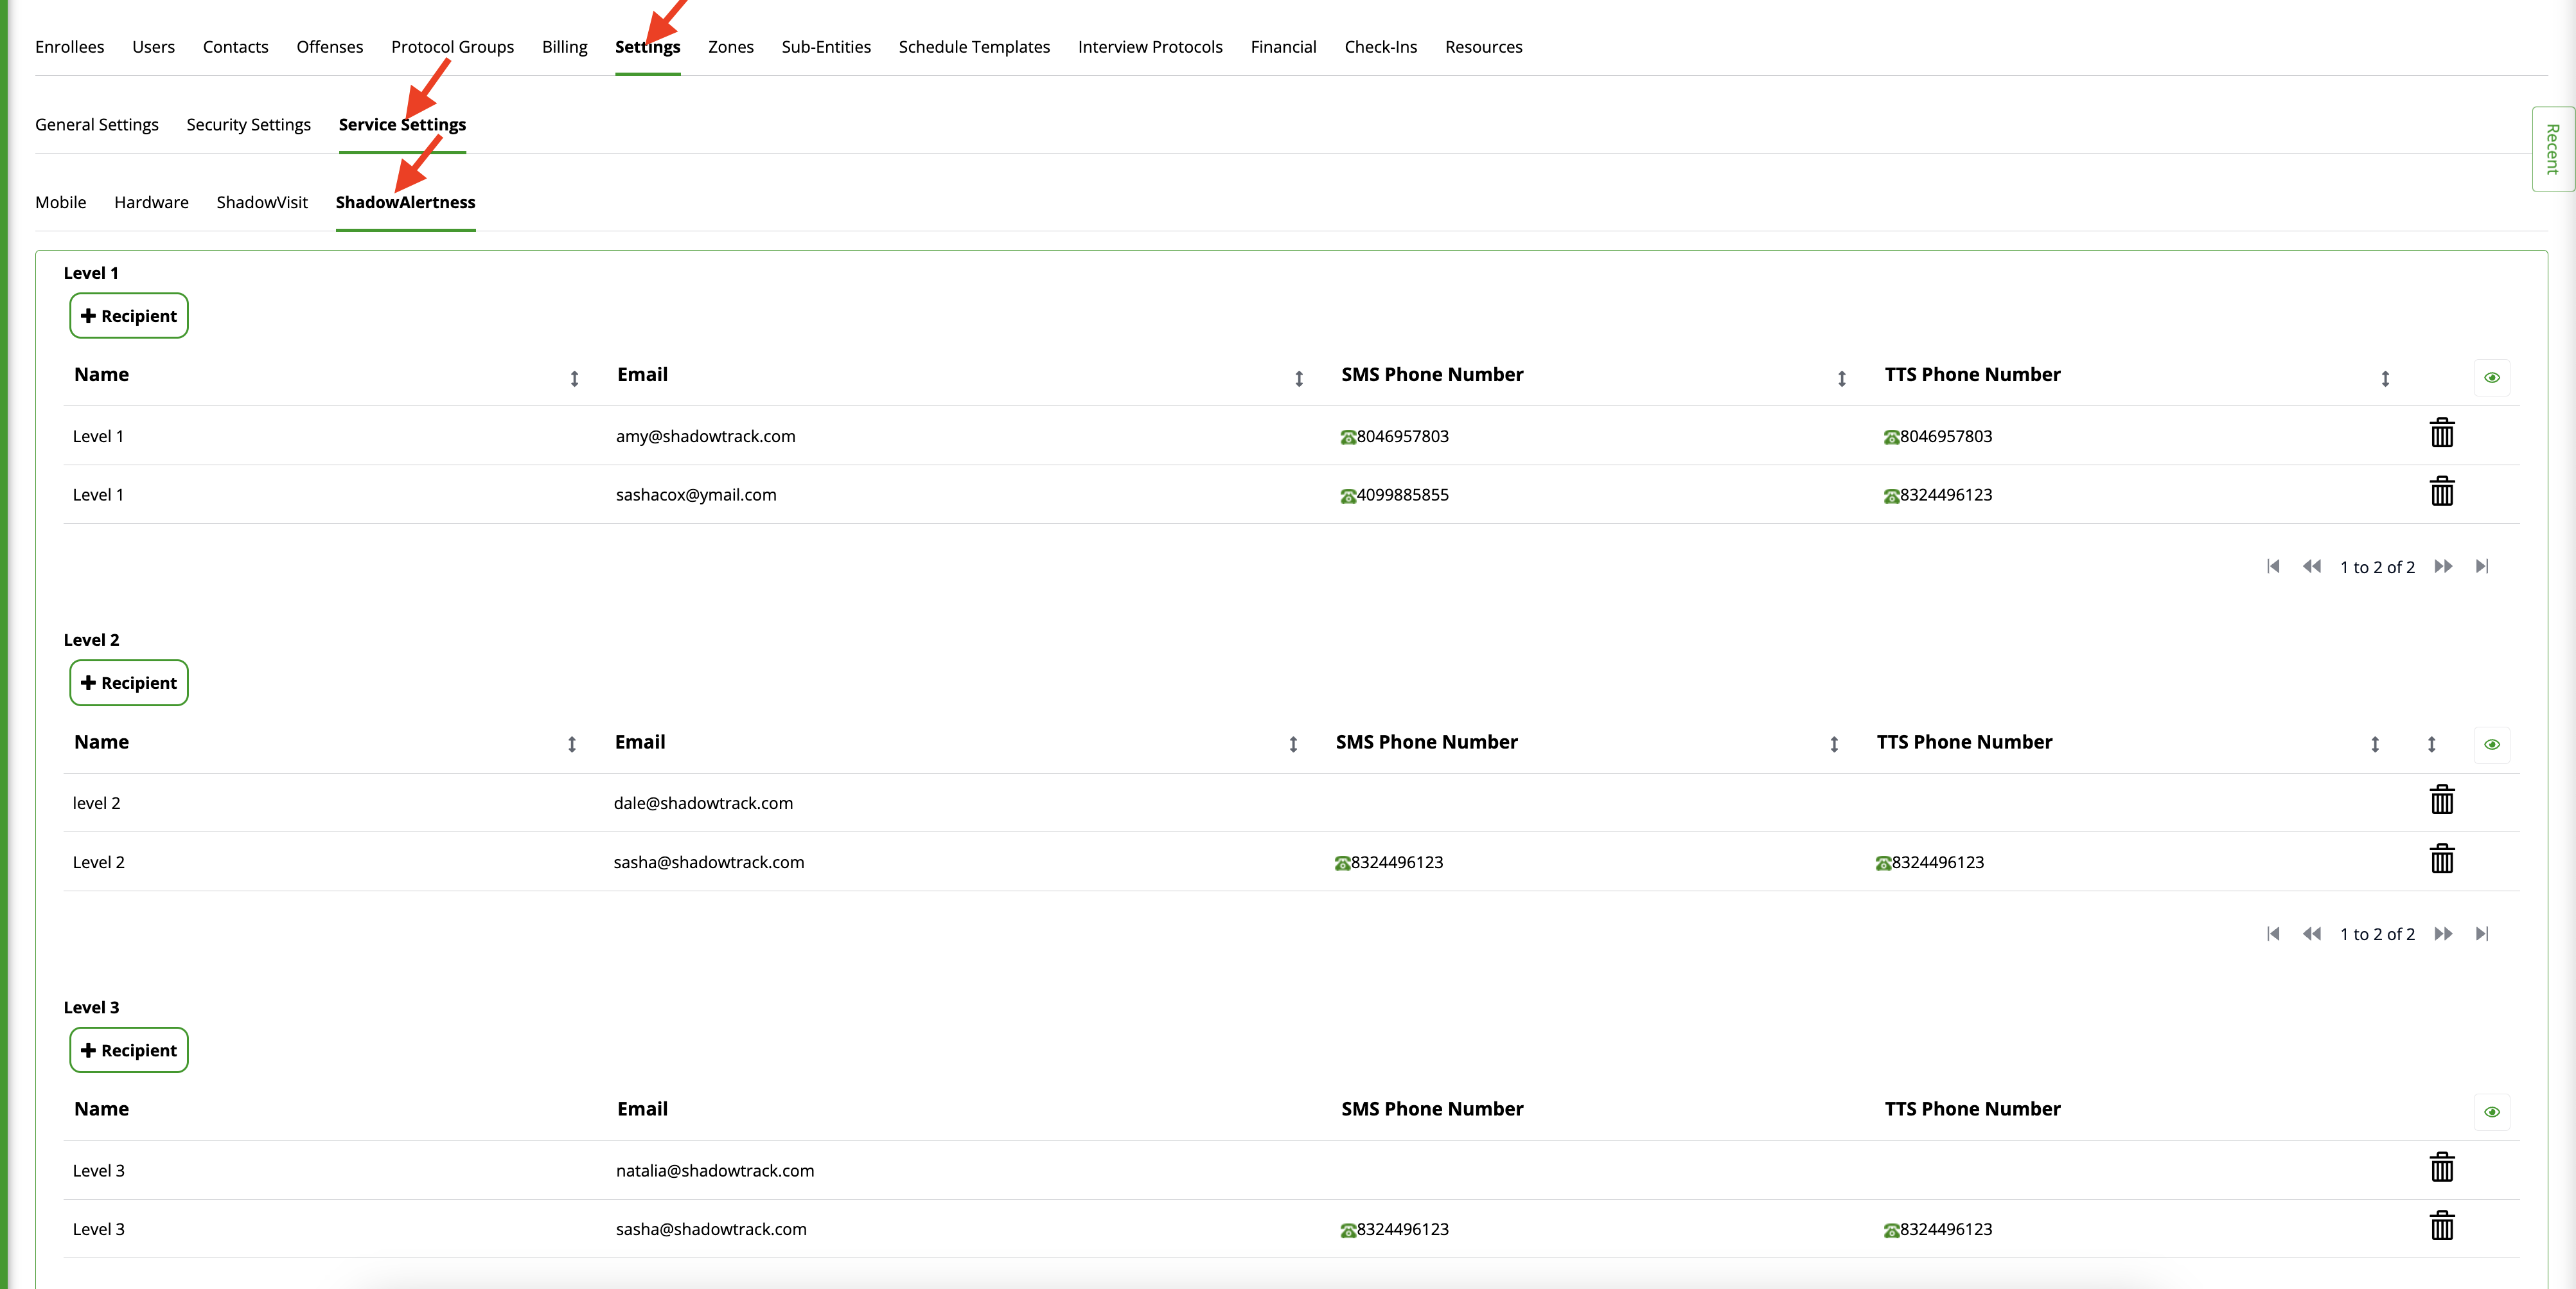This screenshot has height=1289, width=2576.
Task: Switch to the ShadowVisit sub-tab
Action: [x=262, y=202]
